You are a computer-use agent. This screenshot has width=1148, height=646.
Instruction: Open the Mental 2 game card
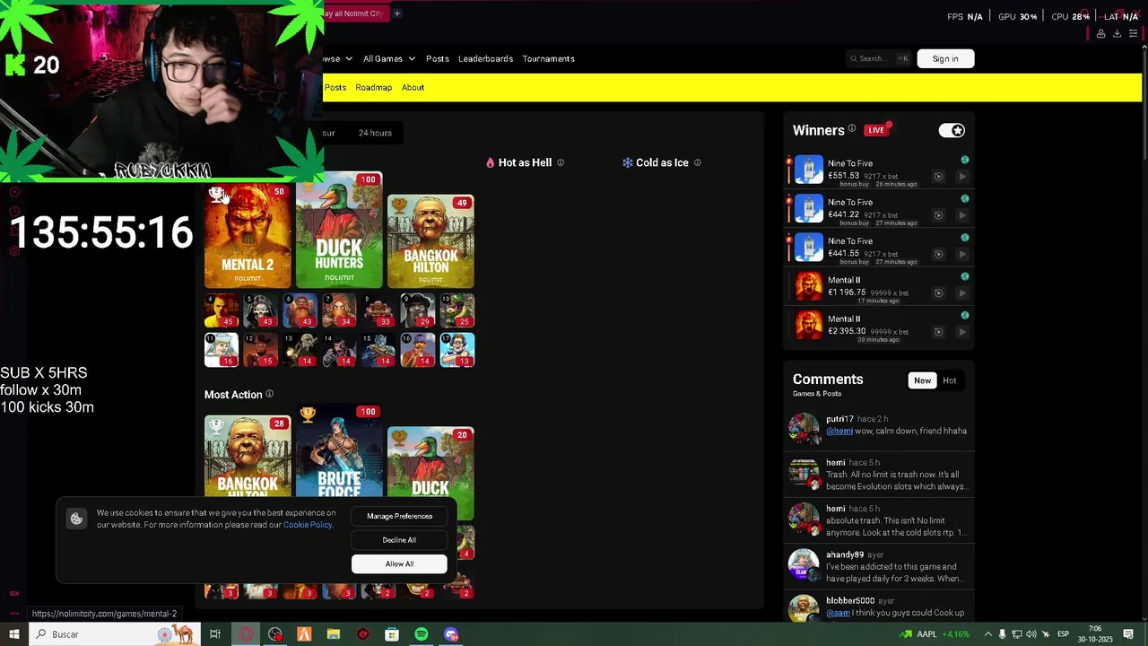click(248, 235)
